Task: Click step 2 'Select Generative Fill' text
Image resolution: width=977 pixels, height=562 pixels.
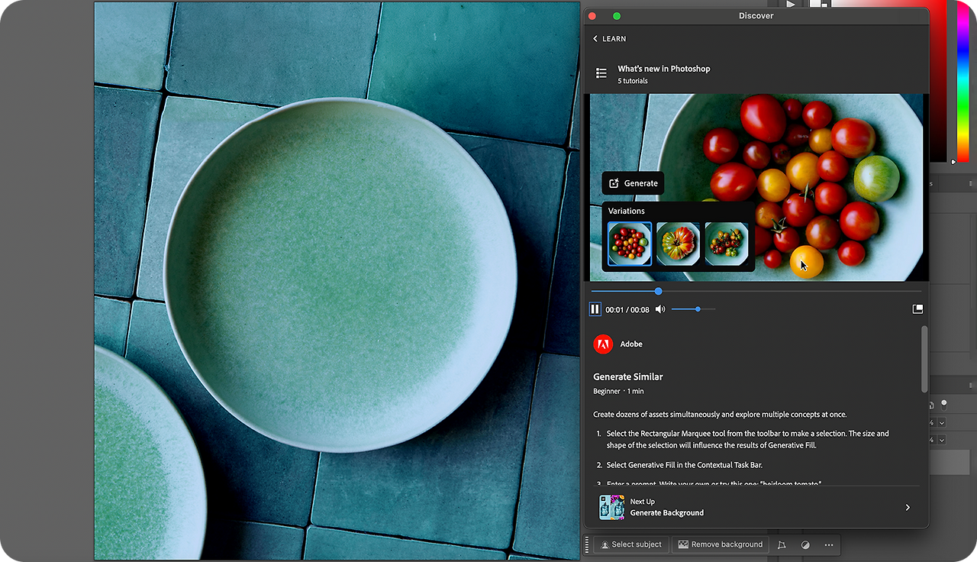Action: (x=685, y=465)
